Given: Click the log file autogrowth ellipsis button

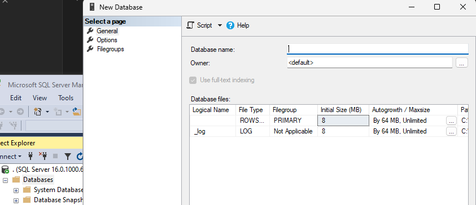Looking at the screenshot, I should 451,131.
